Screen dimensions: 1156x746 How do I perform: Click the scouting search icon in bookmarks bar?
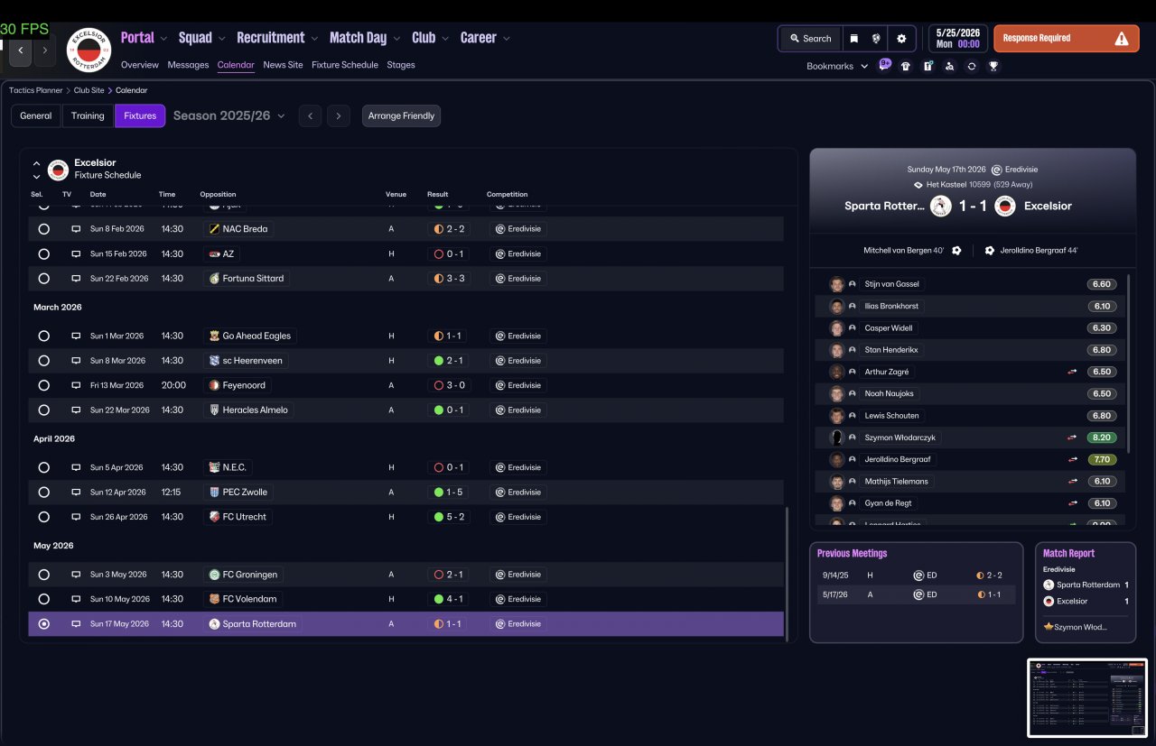point(949,66)
